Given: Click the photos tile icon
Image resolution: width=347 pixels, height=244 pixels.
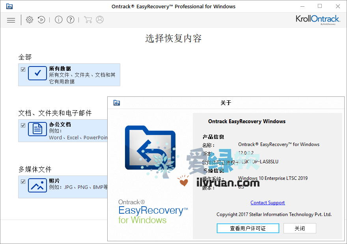Looking at the screenshot, I should tap(37, 185).
